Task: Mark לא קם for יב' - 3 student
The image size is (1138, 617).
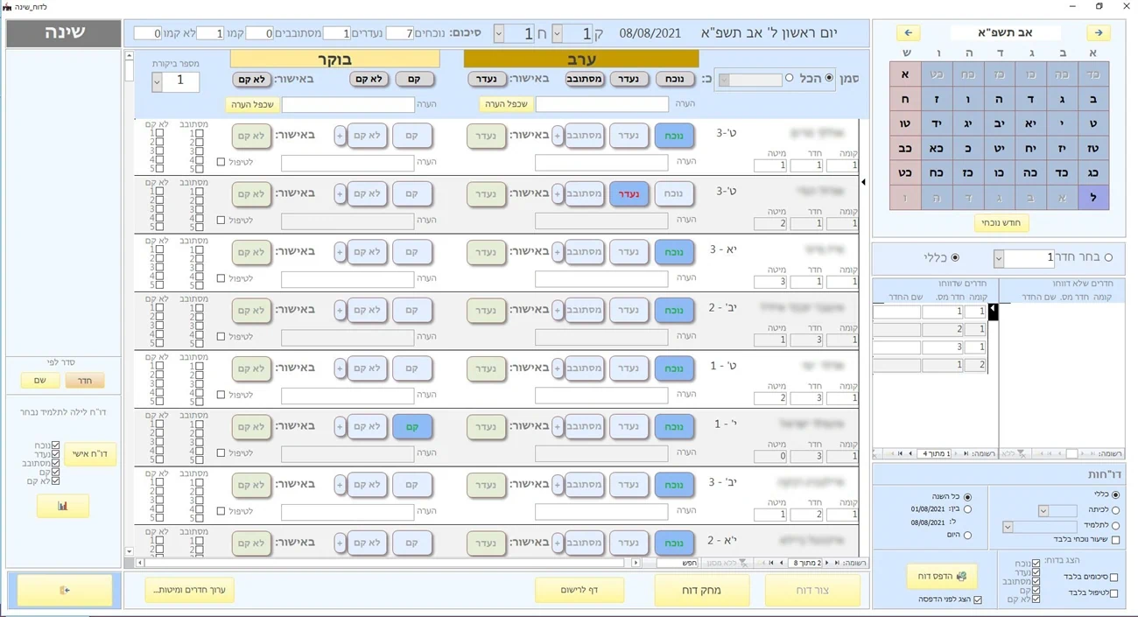Action: pyautogui.click(x=367, y=485)
